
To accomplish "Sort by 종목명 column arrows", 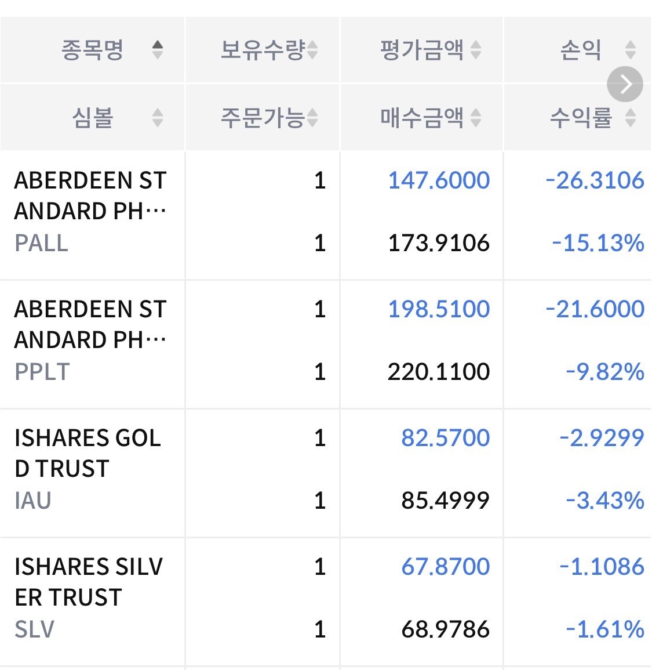I will (x=158, y=49).
